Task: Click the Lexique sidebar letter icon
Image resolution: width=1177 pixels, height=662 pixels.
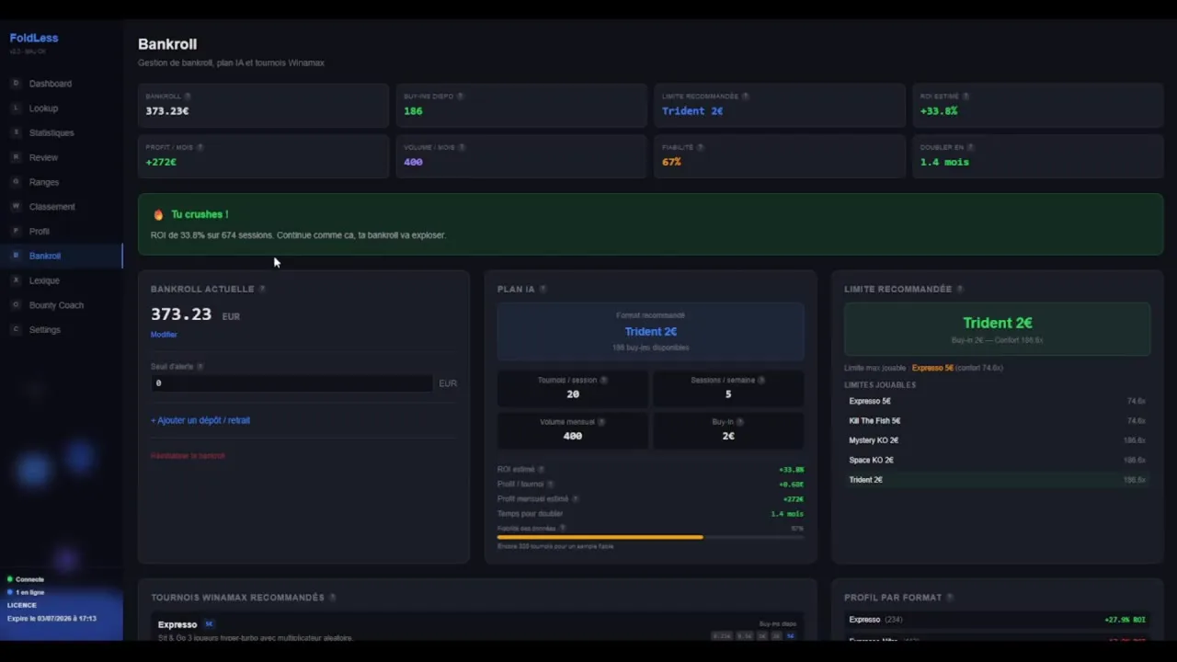Action: [x=16, y=280]
